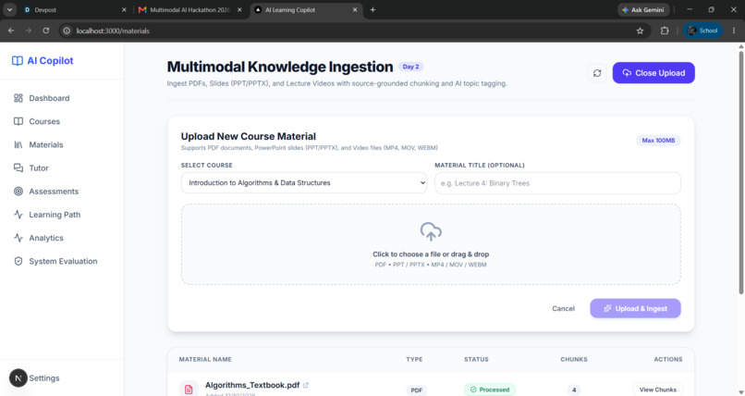Click the AI Copilot book logo icon

[x=18, y=61]
